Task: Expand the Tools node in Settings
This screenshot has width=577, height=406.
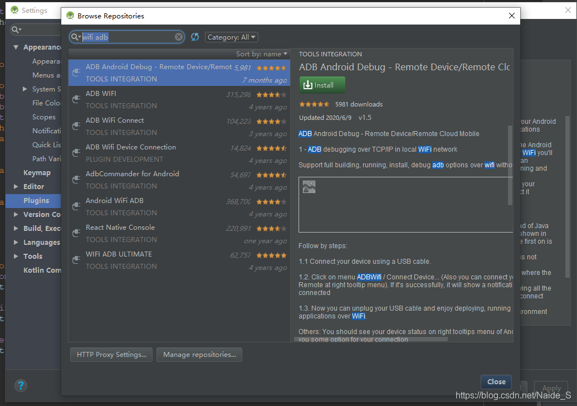Action: coord(16,256)
